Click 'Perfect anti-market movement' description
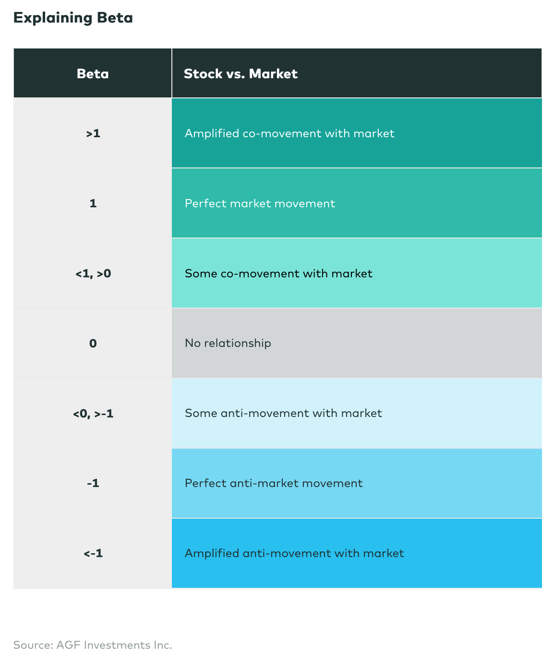This screenshot has height=666, width=554. tap(274, 483)
